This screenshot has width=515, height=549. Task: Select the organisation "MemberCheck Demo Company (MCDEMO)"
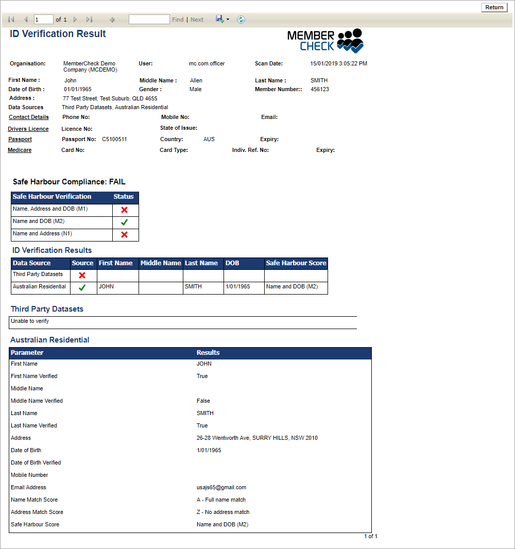90,66
